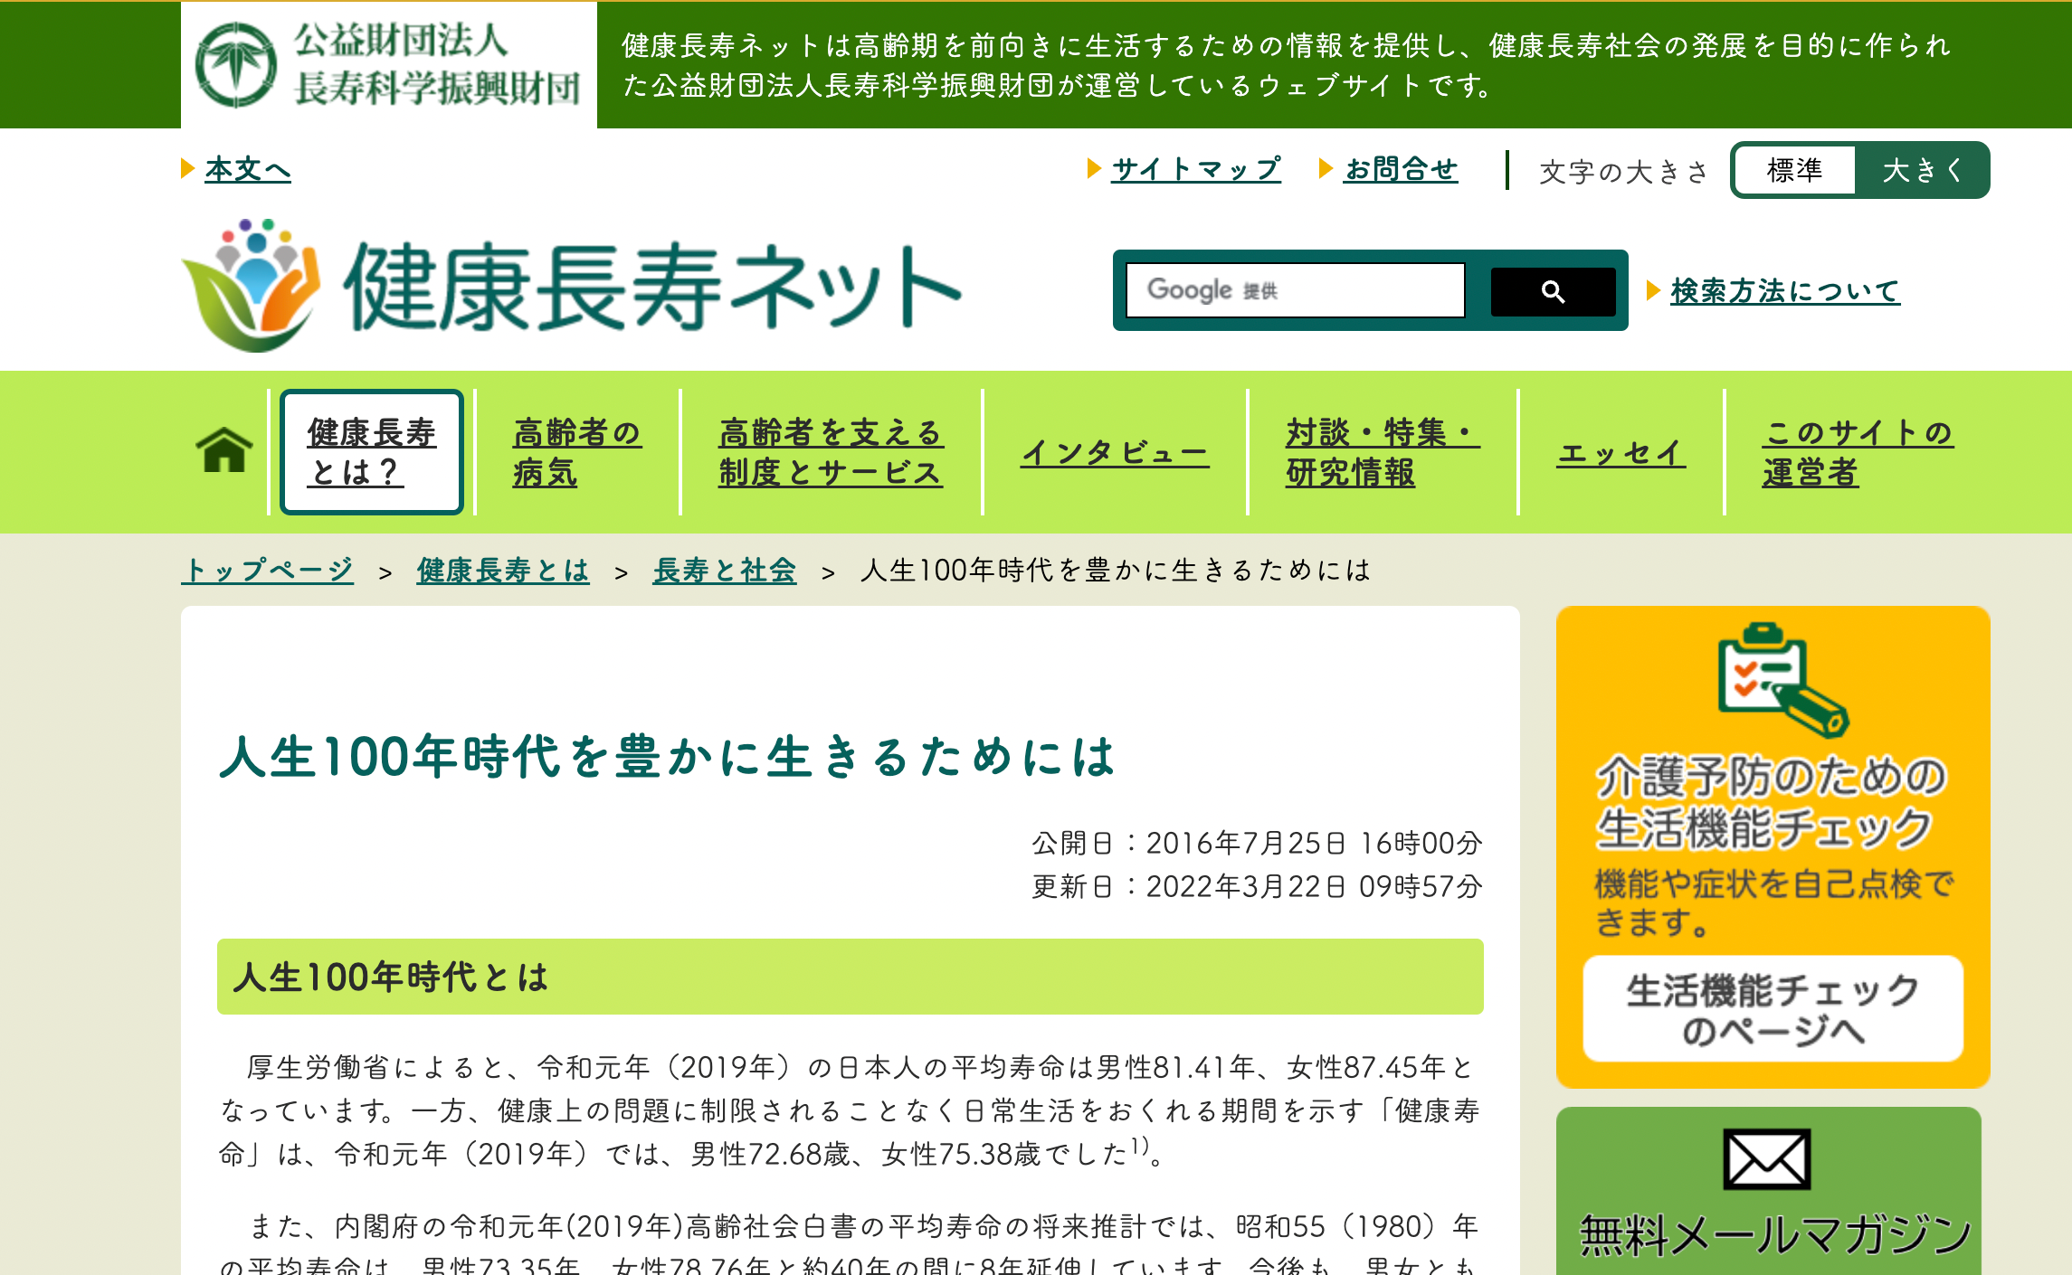The image size is (2072, 1275).
Task: Open the エッセイ navigation item
Action: (1621, 452)
